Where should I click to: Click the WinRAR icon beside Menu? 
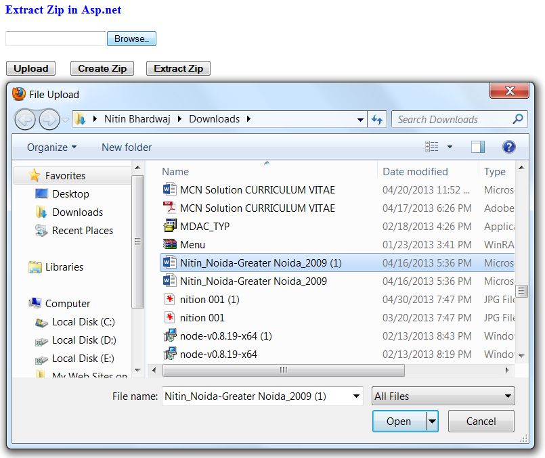click(169, 244)
